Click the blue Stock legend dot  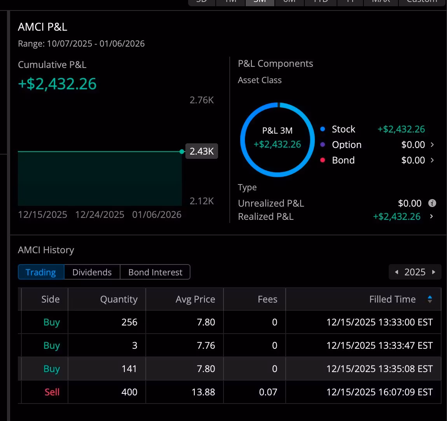pyautogui.click(x=323, y=129)
